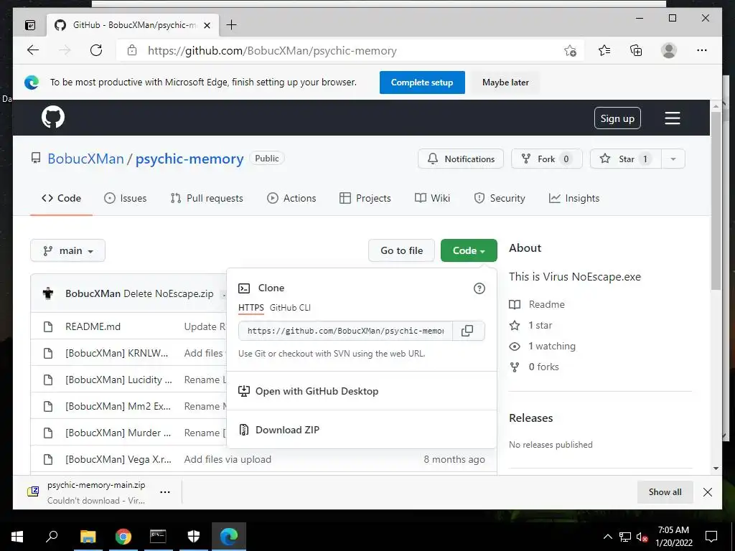Open Windows Start menu
Viewport: 735px width, 551px height.
(17, 536)
